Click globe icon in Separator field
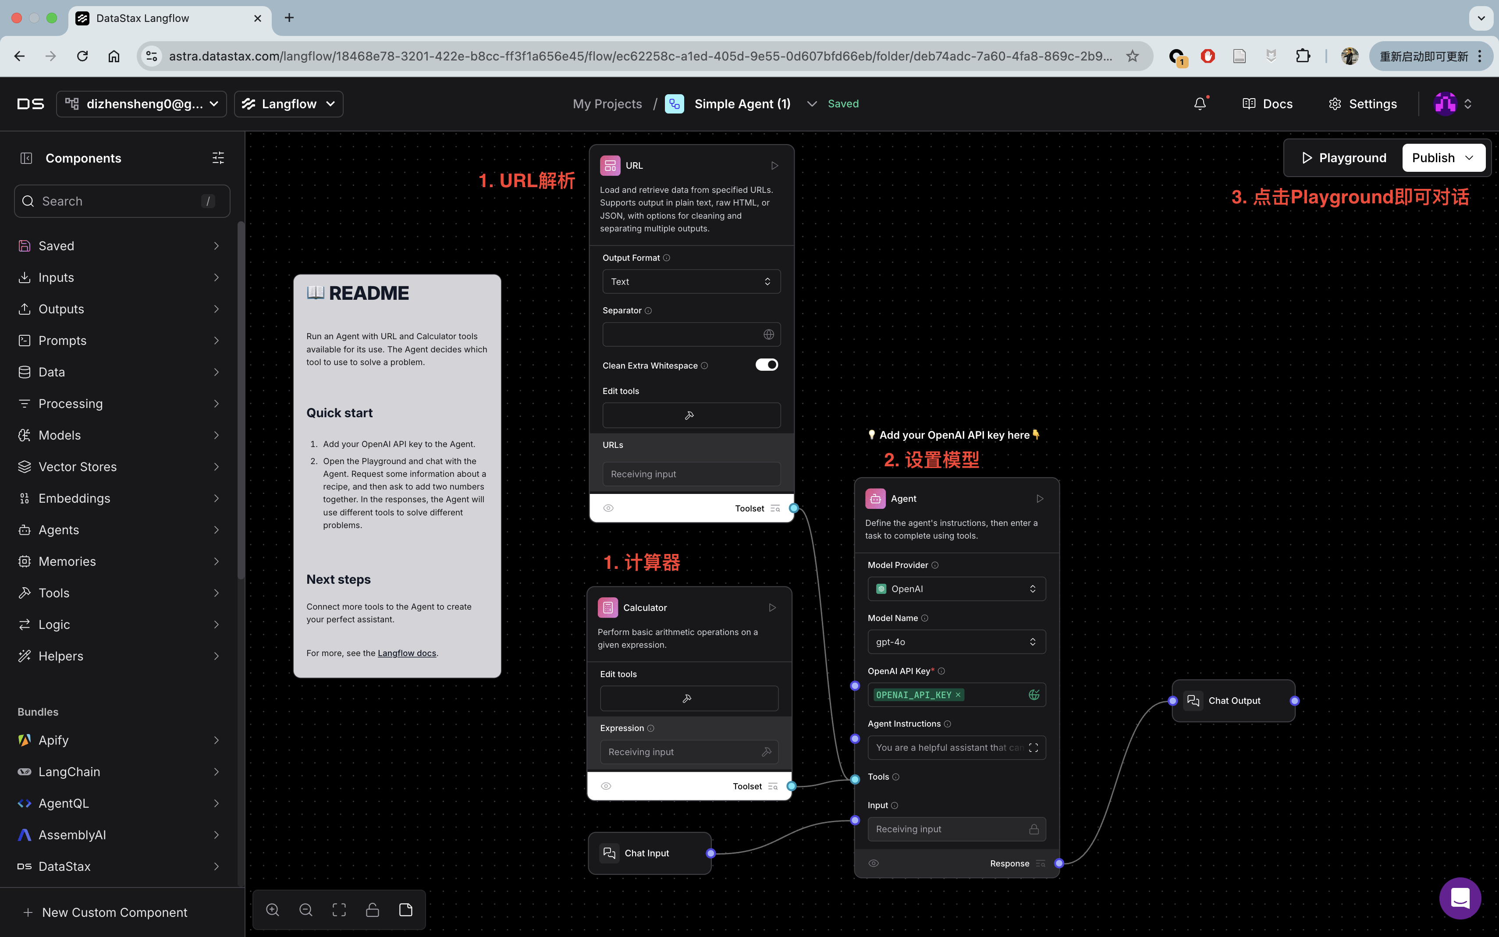Screen dimensions: 1499x937 (x=768, y=335)
